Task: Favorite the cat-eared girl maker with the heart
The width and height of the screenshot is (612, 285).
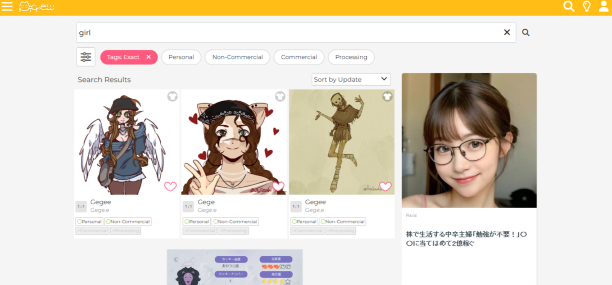Action: (x=278, y=186)
